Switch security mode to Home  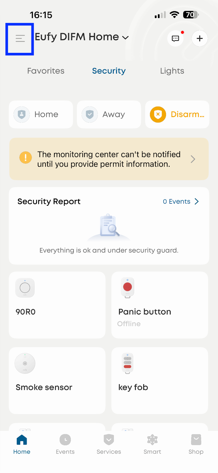pos(41,114)
